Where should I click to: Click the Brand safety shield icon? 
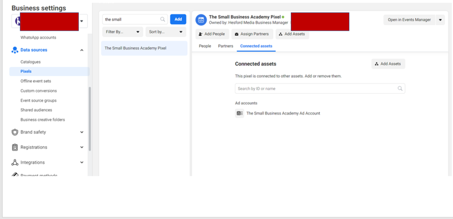click(x=15, y=132)
